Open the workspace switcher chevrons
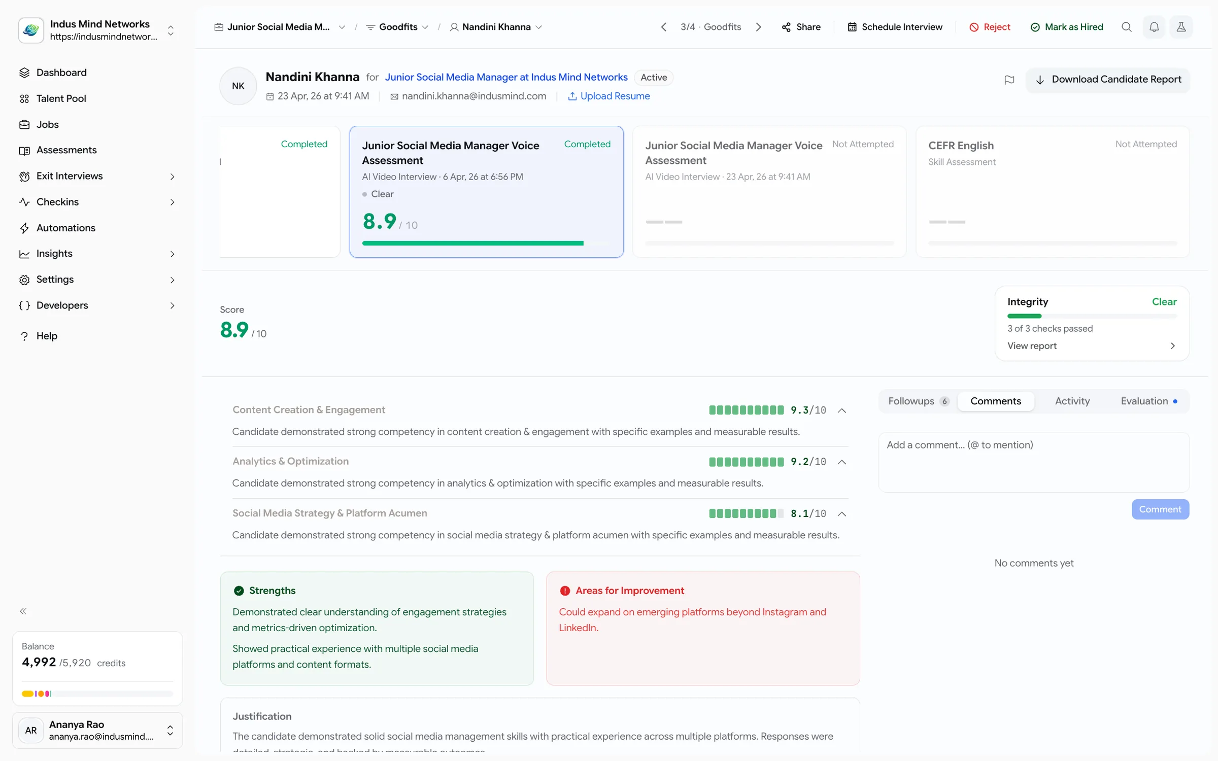Screen dimensions: 1218x761 point(171,30)
